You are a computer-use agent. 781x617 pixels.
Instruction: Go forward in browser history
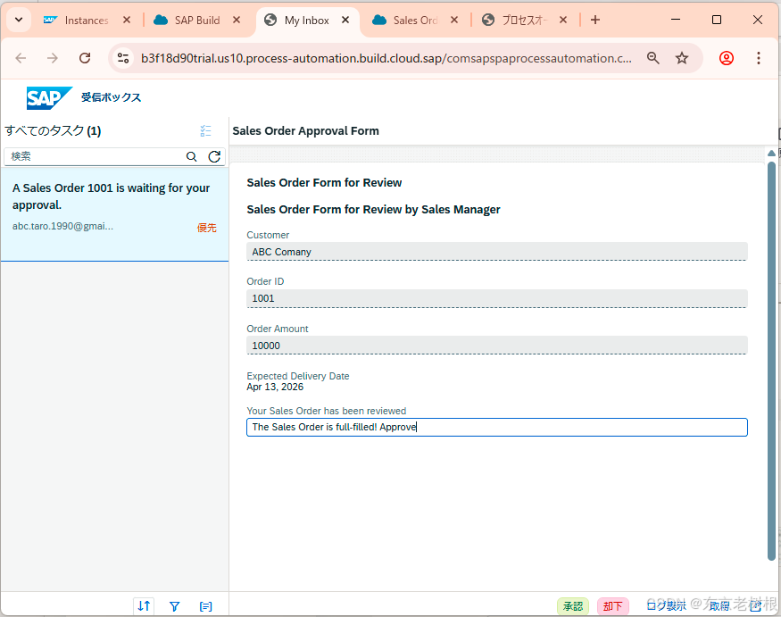[53, 58]
